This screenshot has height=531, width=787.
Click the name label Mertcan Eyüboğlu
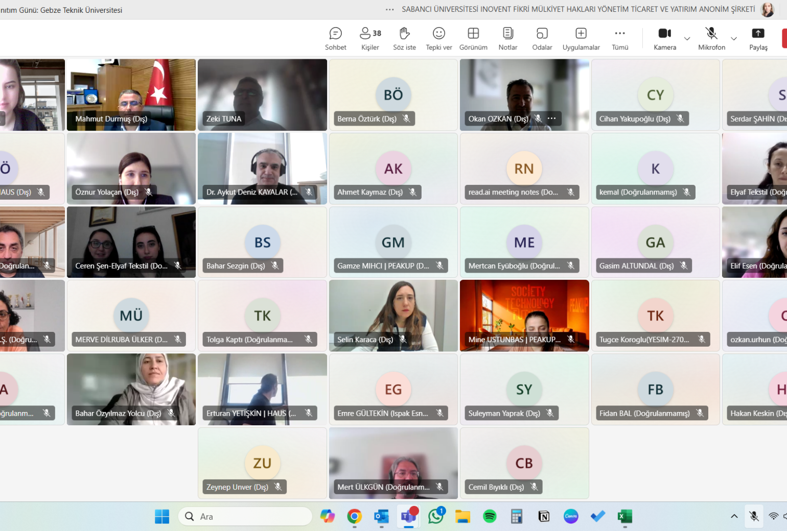[514, 265]
